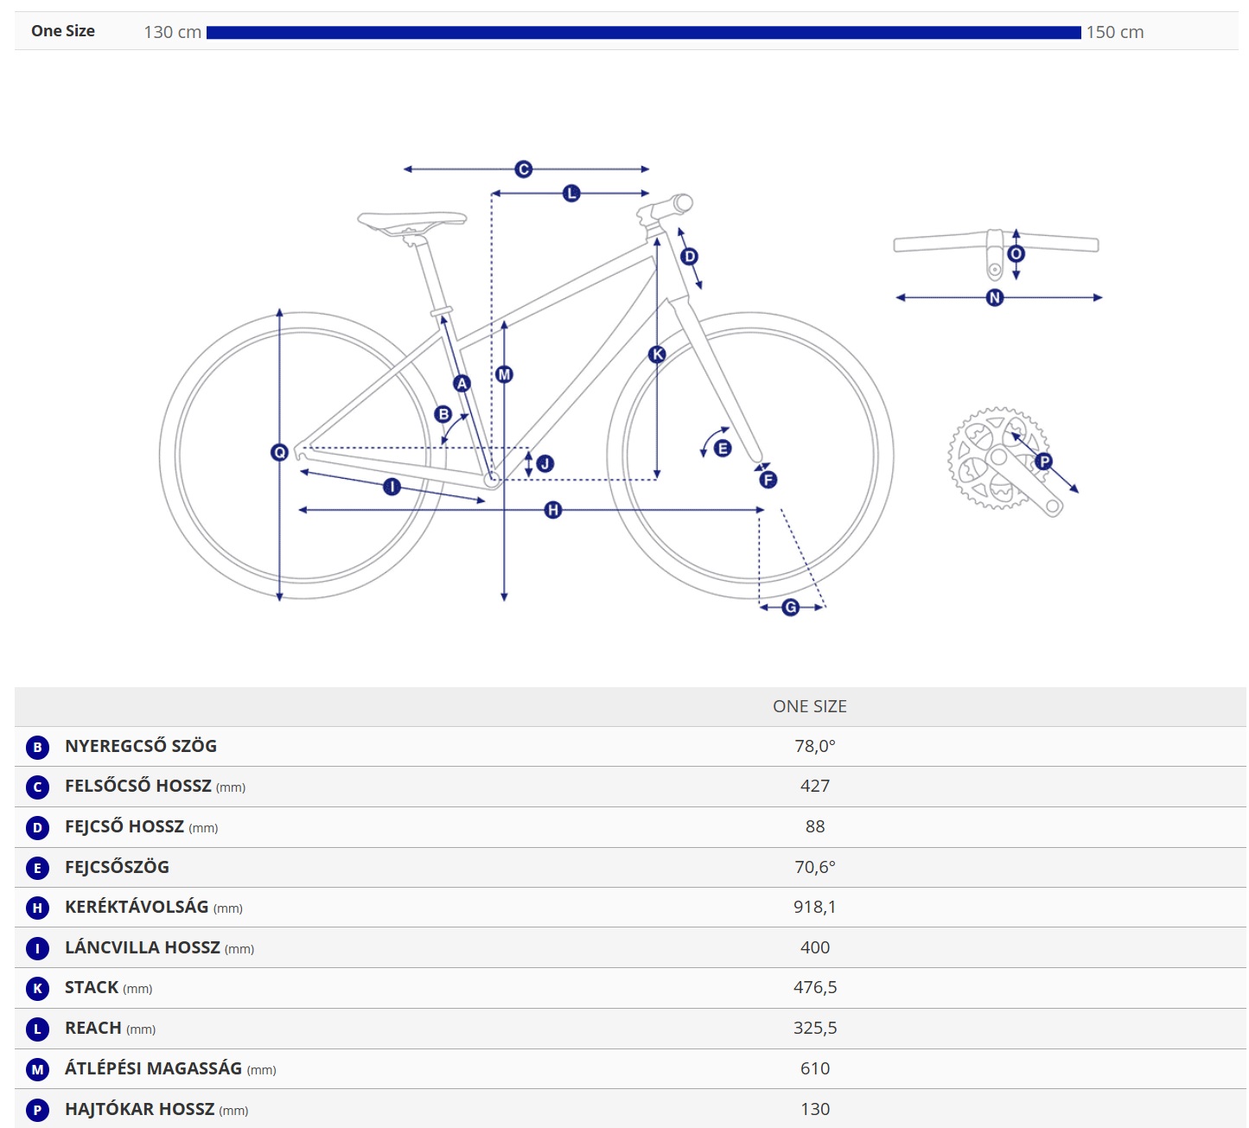Click the C marker on the bike diagram
The image size is (1249, 1128).
tap(523, 169)
